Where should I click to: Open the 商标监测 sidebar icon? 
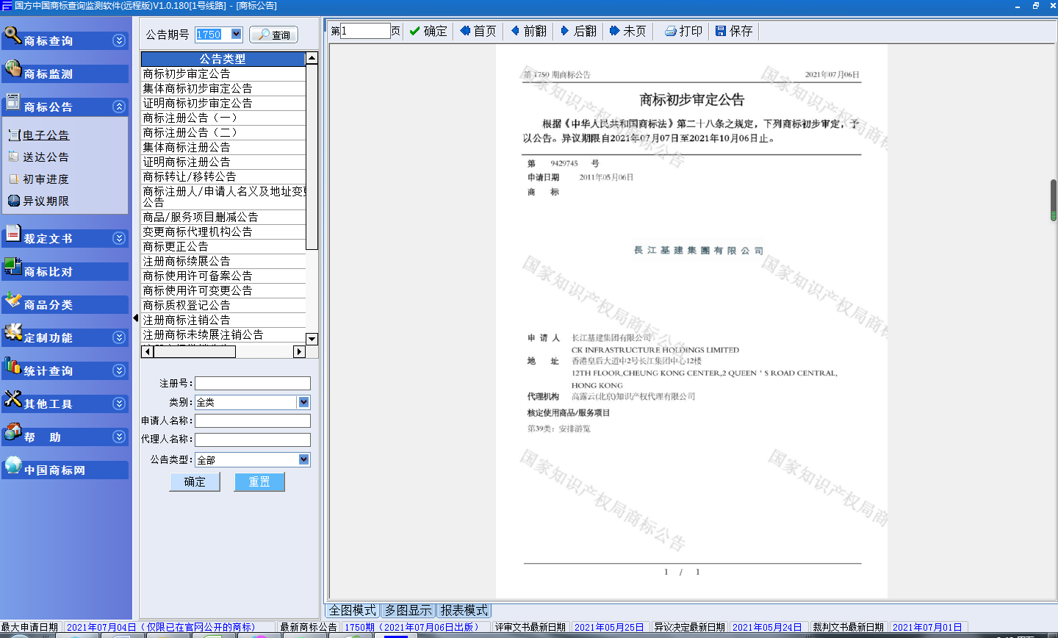pos(12,68)
